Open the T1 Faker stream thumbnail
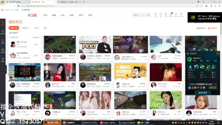Viewport: 222px width, 125px height. tap(60, 100)
